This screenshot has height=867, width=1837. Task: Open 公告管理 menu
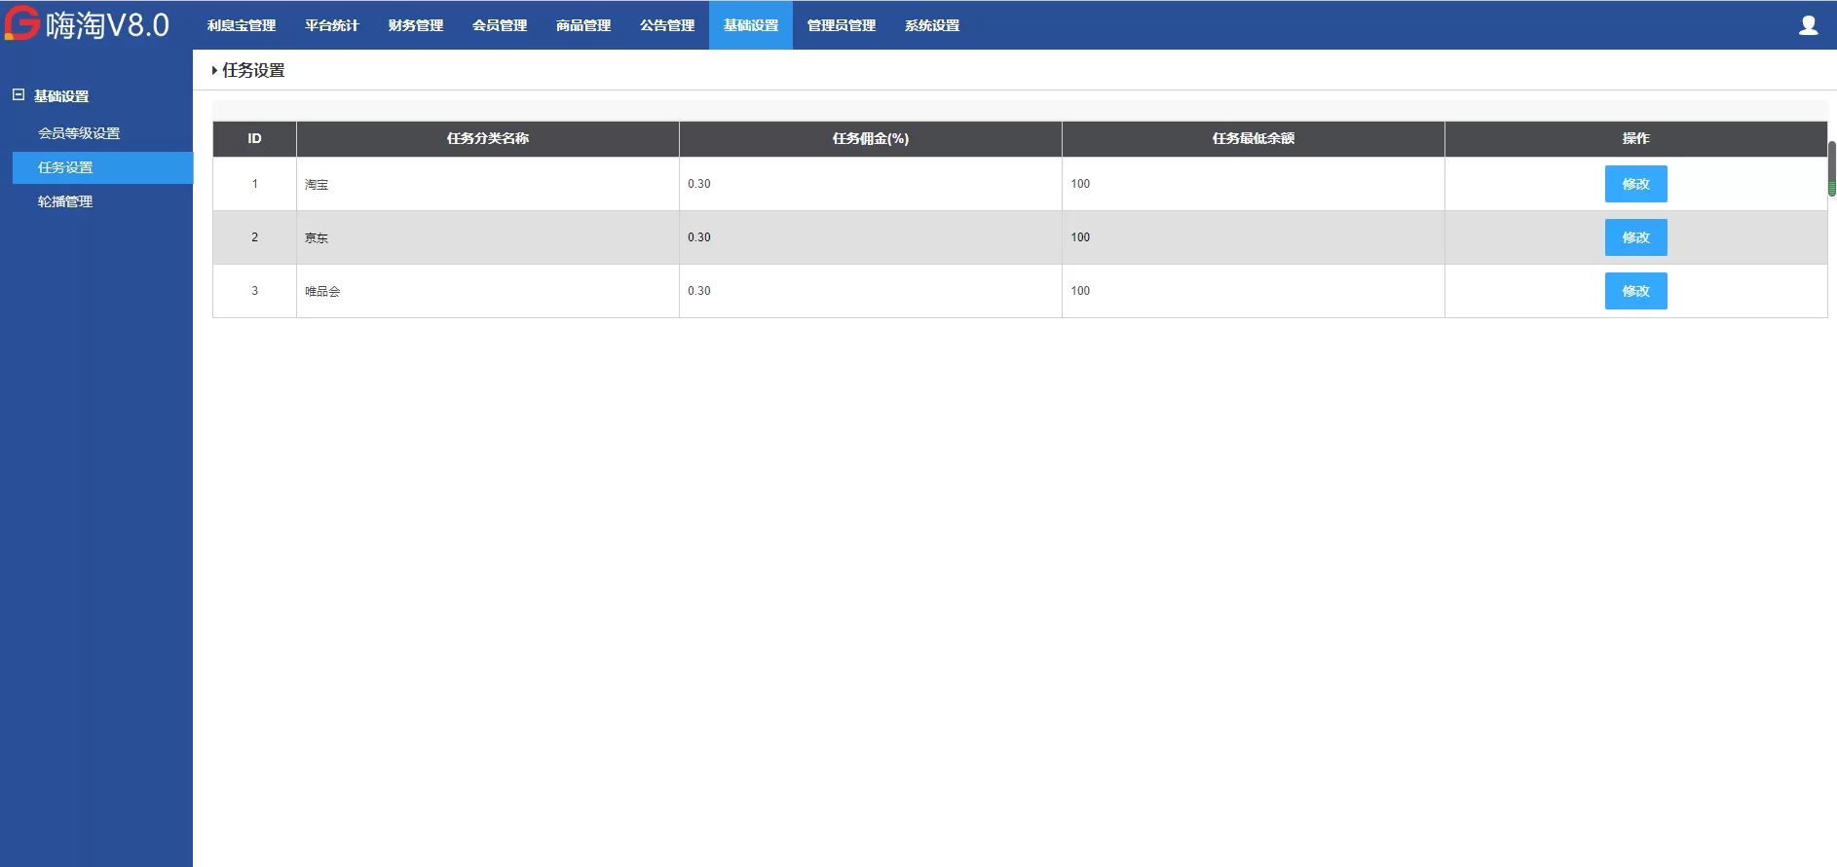pos(667,25)
